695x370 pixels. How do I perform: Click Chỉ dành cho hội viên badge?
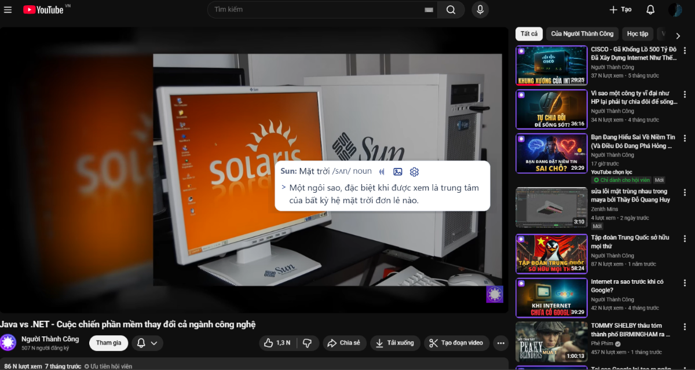coord(621,180)
